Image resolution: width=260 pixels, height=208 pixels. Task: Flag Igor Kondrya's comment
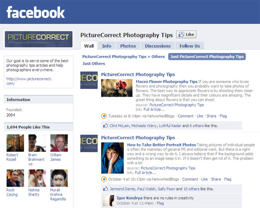(160, 203)
